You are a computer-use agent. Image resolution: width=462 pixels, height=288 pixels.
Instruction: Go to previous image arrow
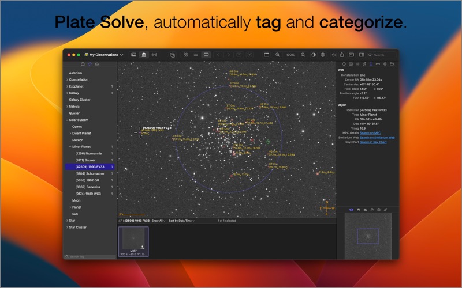coord(218,55)
